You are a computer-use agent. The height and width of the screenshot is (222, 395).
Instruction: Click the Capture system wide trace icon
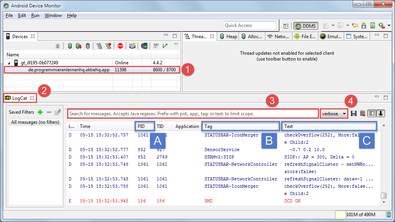coord(156,46)
